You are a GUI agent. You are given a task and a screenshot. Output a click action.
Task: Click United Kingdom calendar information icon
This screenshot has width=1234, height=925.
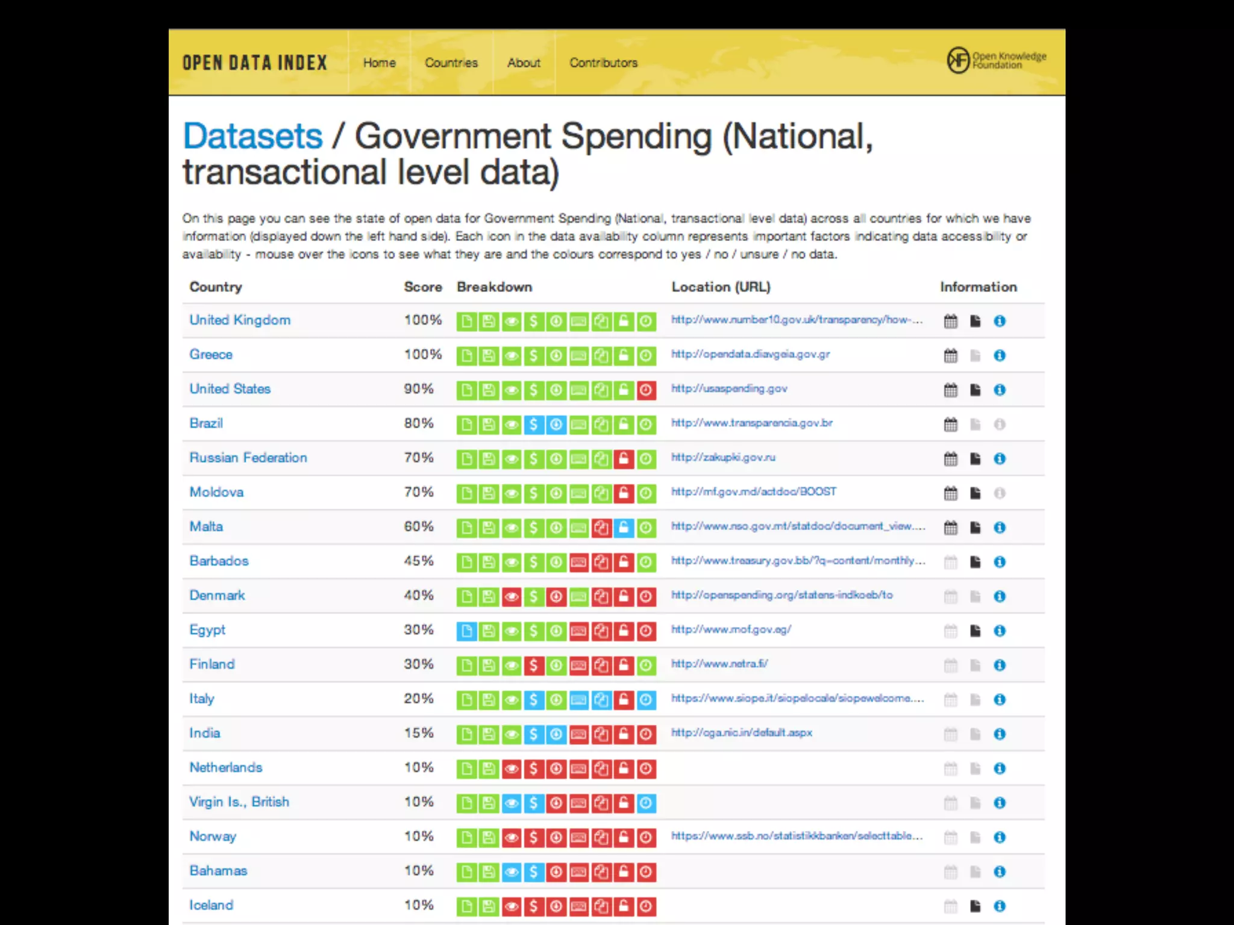(950, 321)
